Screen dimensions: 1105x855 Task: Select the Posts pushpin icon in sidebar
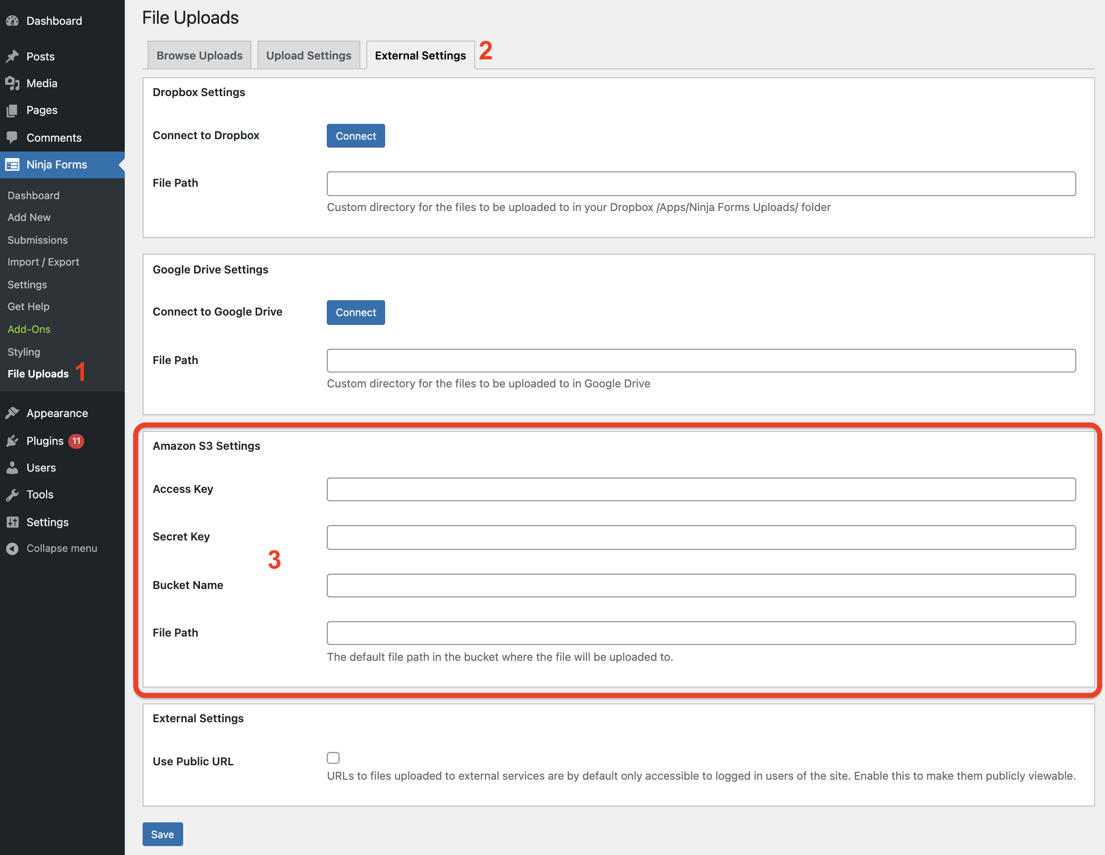pyautogui.click(x=13, y=56)
